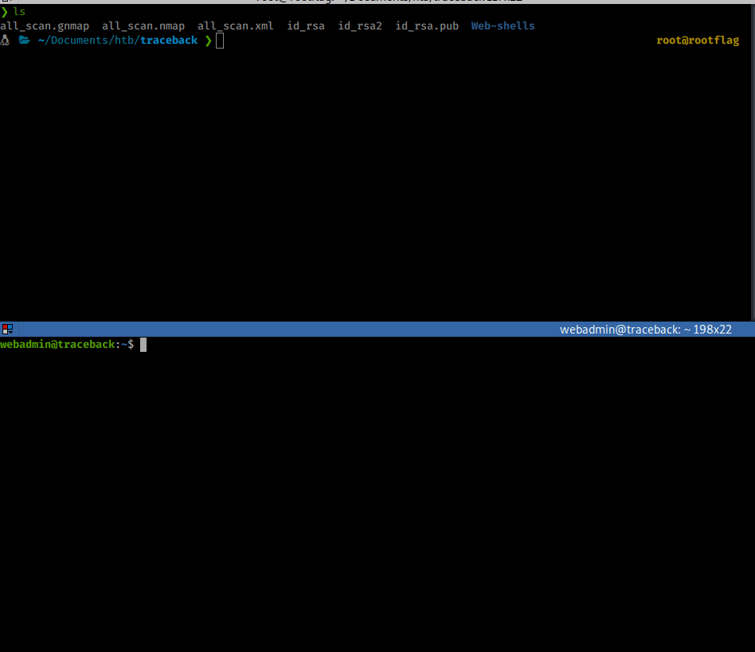The image size is (755, 652).
Task: Focus the webadmin@traceback shell cursor
Action: [x=143, y=345]
